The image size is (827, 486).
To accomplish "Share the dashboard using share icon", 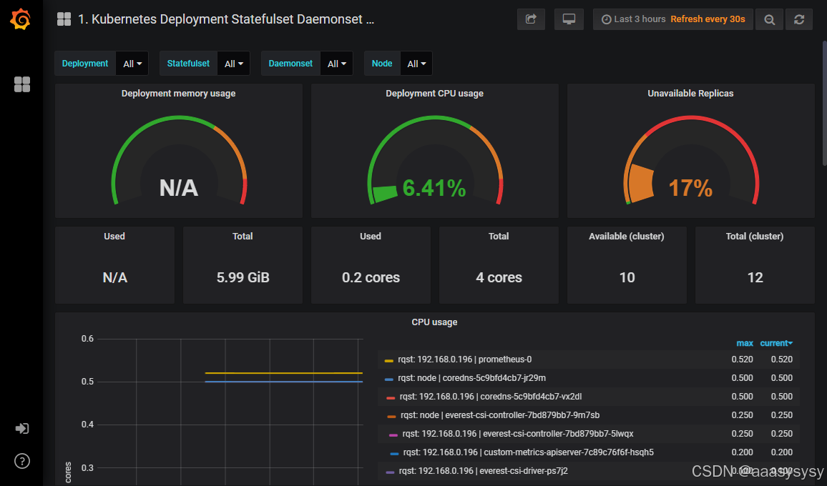I will (x=531, y=19).
